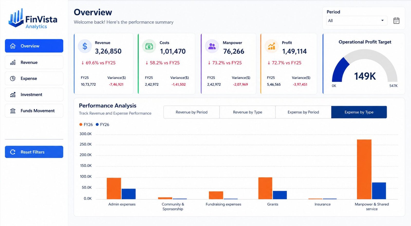This screenshot has height=226, width=411.
Task: Click the FY25 revenue value 10,73,772
Action: (x=88, y=84)
